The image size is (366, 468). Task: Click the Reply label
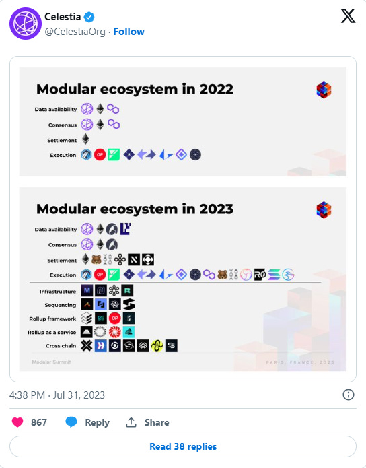[x=98, y=422]
